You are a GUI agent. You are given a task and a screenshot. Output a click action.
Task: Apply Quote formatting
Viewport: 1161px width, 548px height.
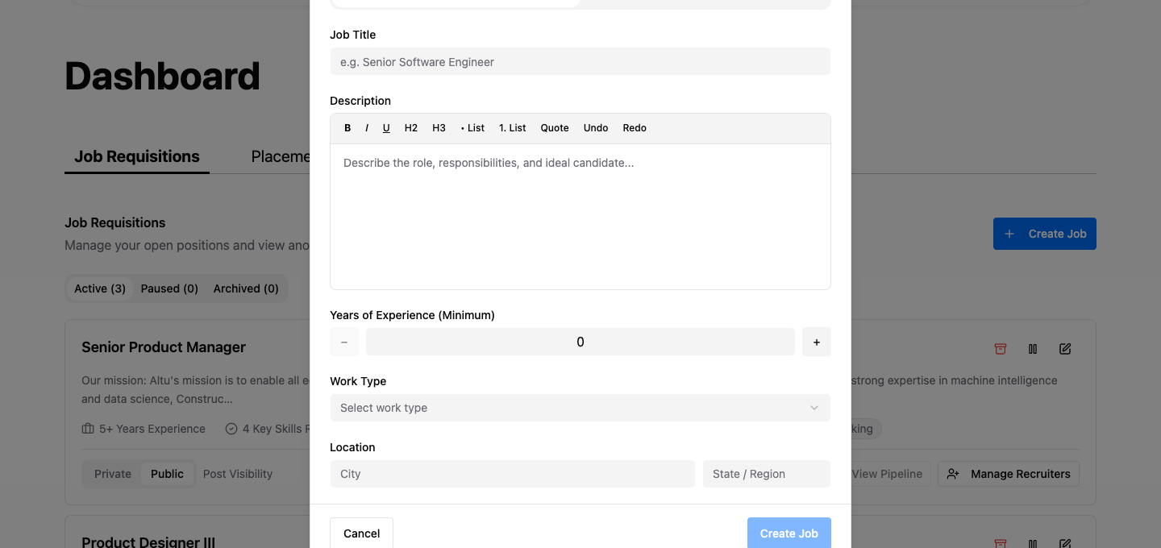pos(555,128)
